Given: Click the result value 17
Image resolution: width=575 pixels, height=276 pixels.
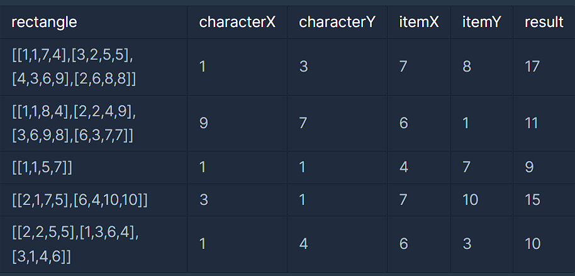Looking at the screenshot, I should click(532, 67).
